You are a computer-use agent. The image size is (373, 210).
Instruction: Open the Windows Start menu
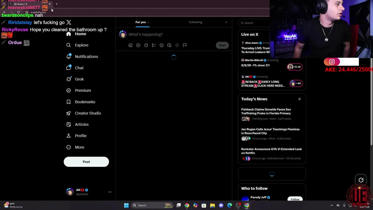[126, 205]
